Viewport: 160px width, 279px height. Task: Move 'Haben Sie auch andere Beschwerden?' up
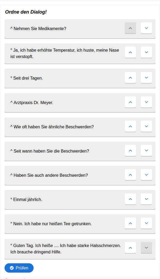(130, 175)
